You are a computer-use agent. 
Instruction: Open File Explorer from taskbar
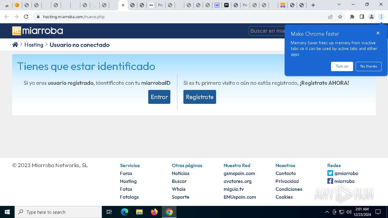[139, 212]
